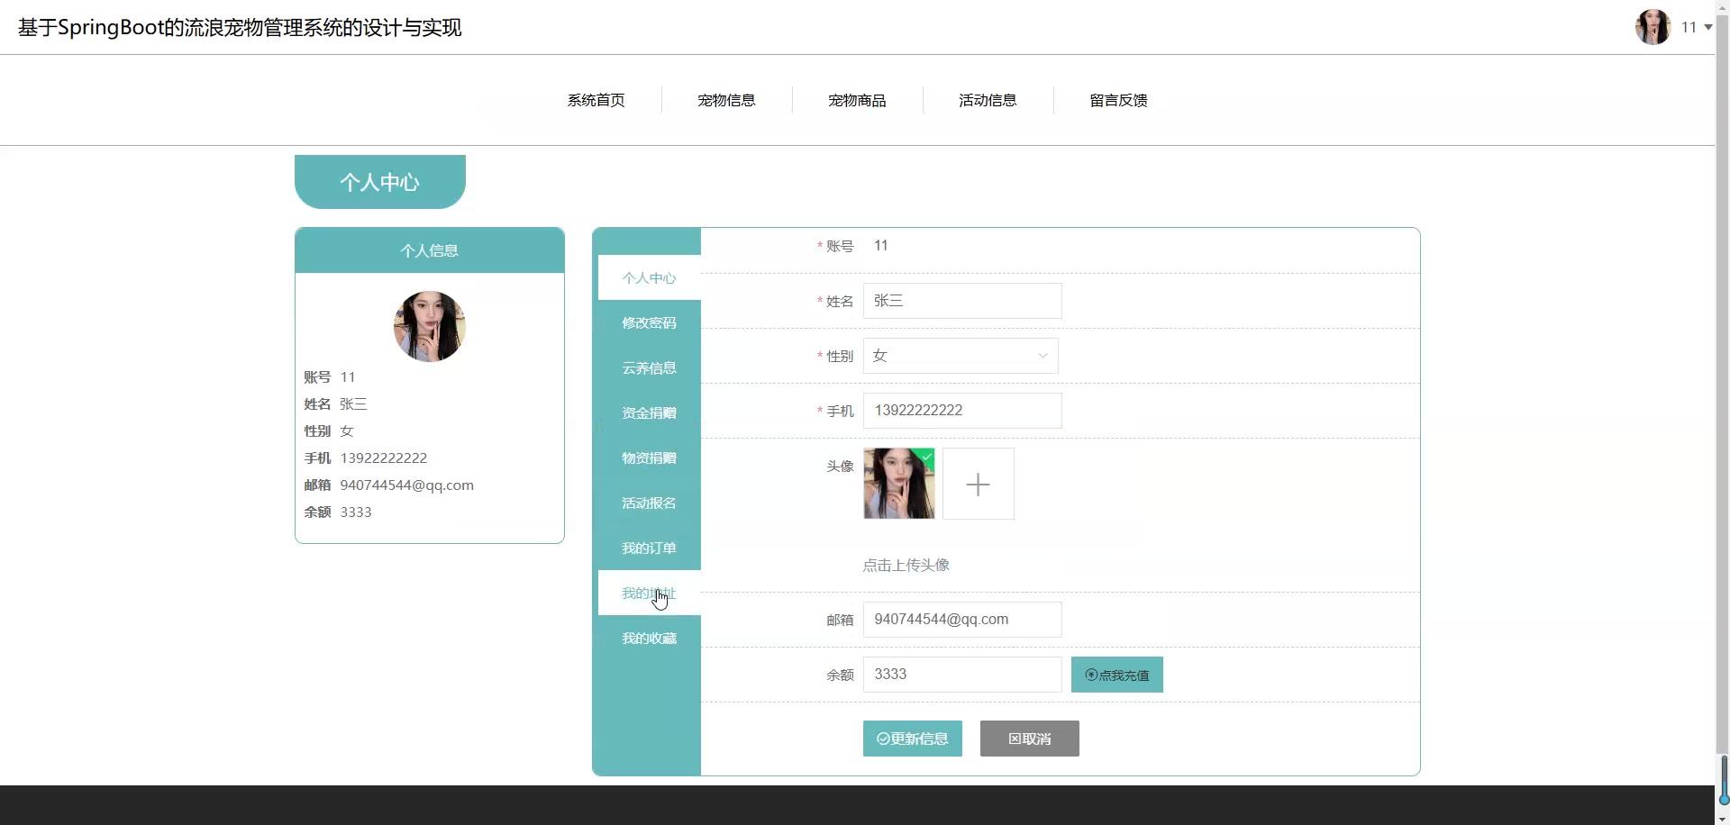Click the uploaded avatar thumbnail in form
The image size is (1730, 825).
(x=898, y=484)
